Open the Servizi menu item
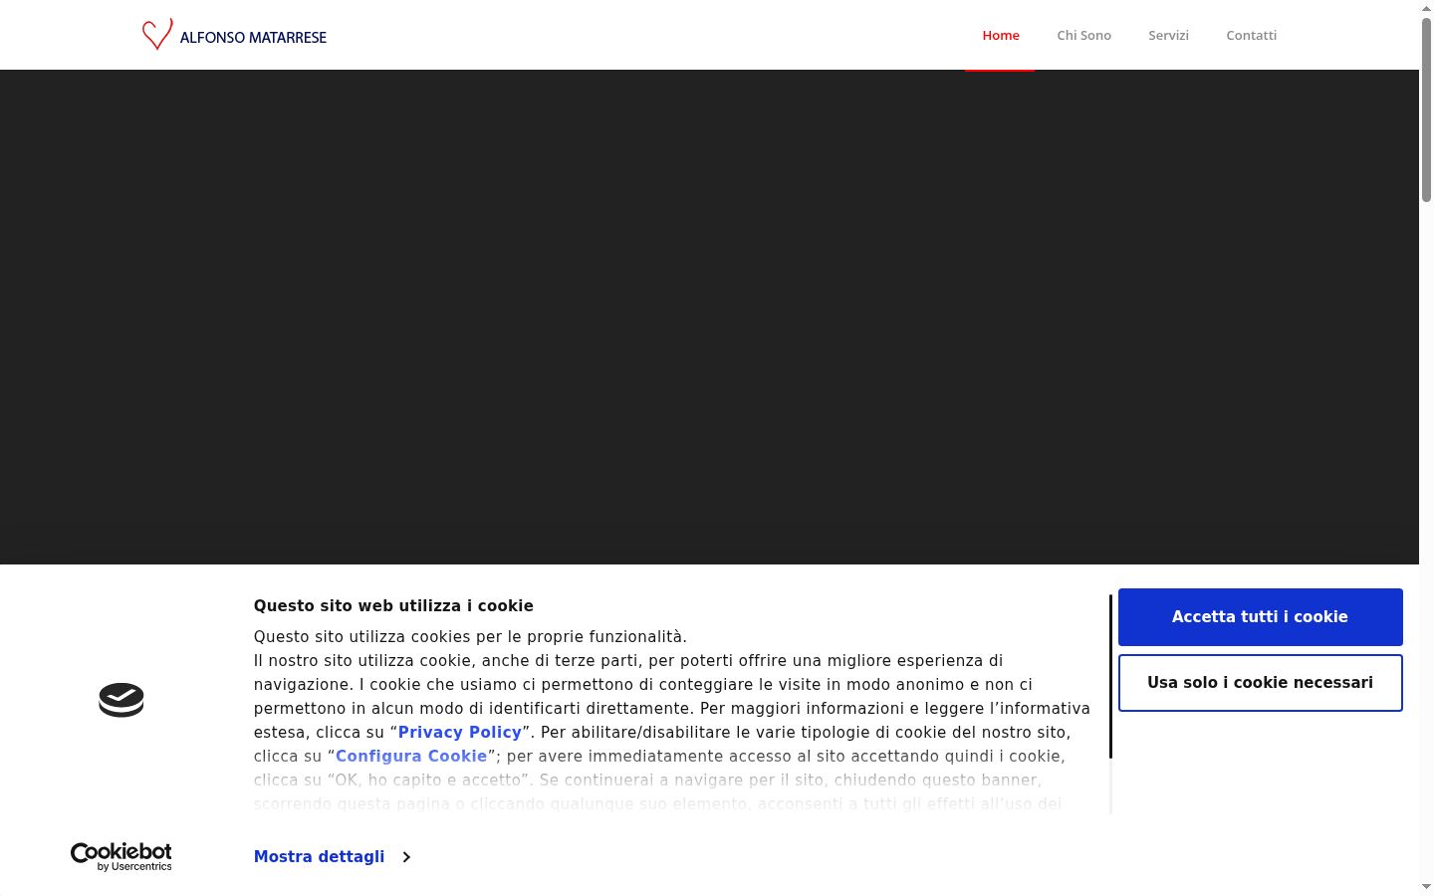Screen dimensions: 1434x896 pos(1168,35)
